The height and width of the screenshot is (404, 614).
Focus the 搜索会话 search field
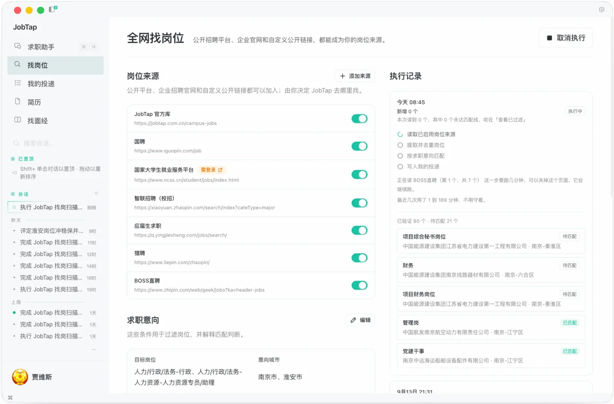coord(55,143)
